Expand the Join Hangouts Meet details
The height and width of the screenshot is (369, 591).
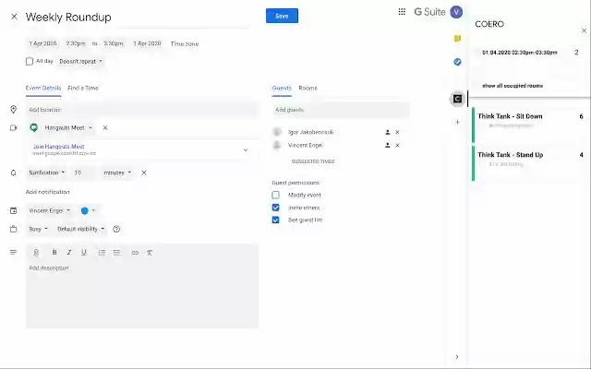click(246, 149)
